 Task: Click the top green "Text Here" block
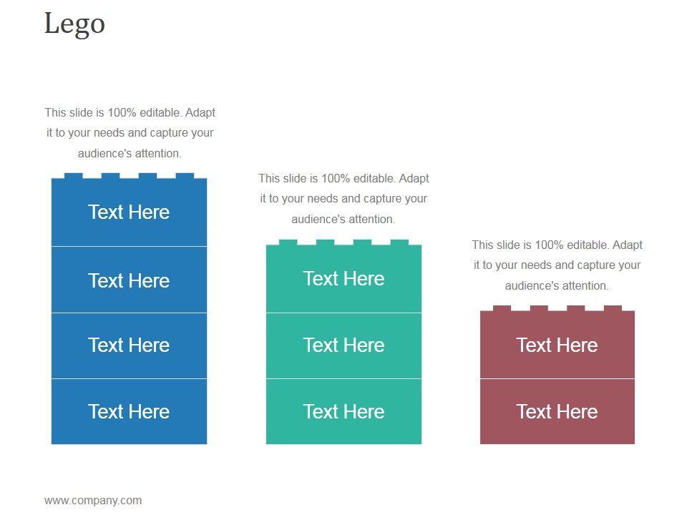(x=343, y=279)
